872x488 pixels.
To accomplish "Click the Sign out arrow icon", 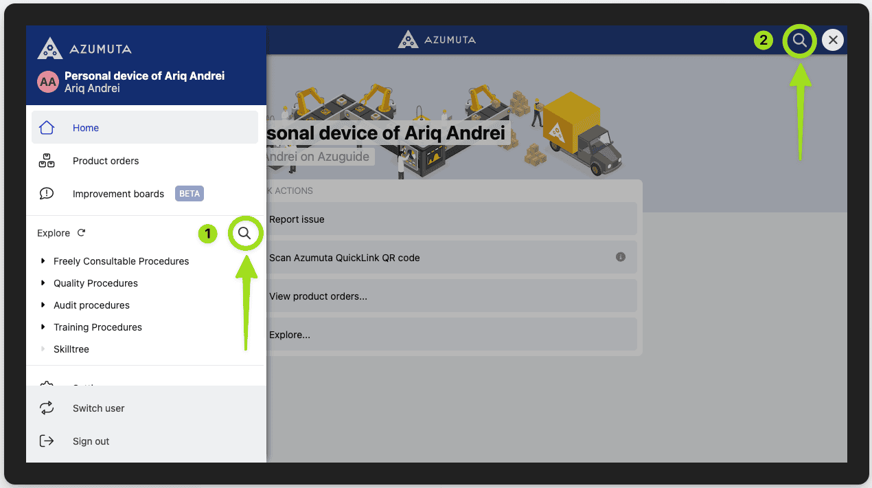I will coord(47,441).
